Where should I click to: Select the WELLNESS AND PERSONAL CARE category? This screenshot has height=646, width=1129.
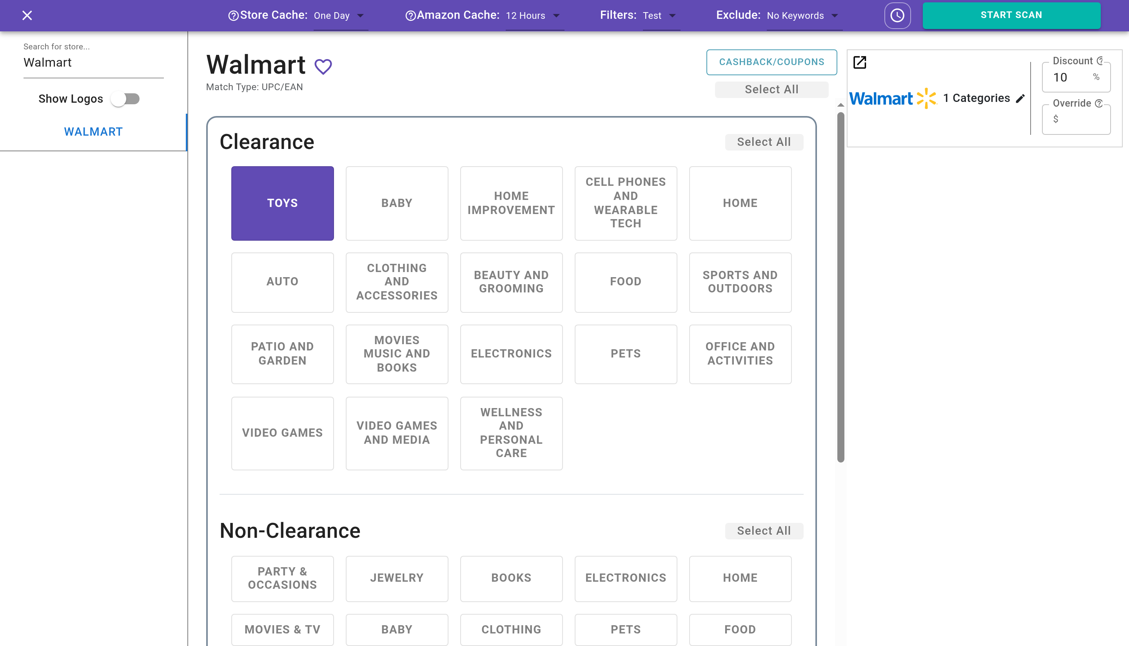point(511,433)
